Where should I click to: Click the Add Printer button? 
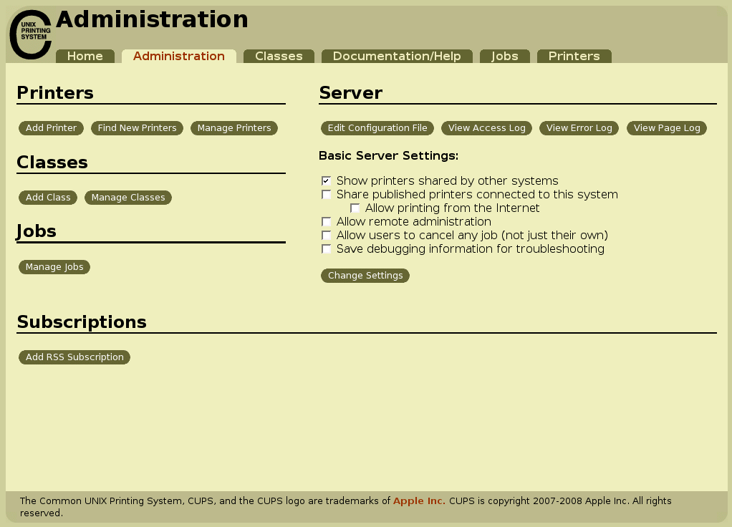pos(50,127)
